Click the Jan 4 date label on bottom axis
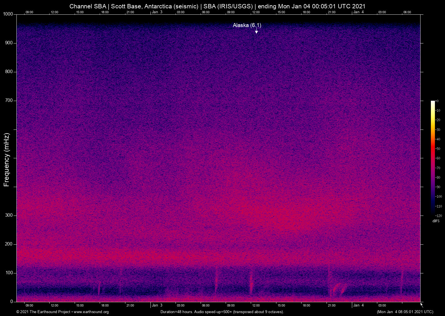 tap(359, 305)
